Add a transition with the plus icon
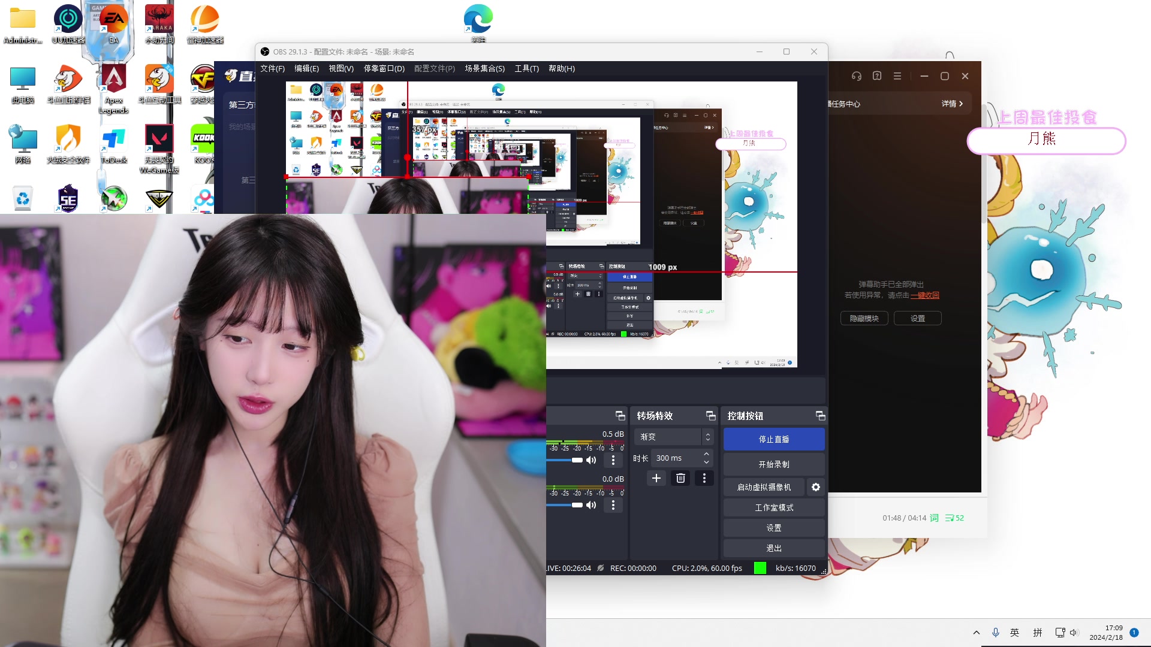The width and height of the screenshot is (1151, 647). tap(656, 478)
